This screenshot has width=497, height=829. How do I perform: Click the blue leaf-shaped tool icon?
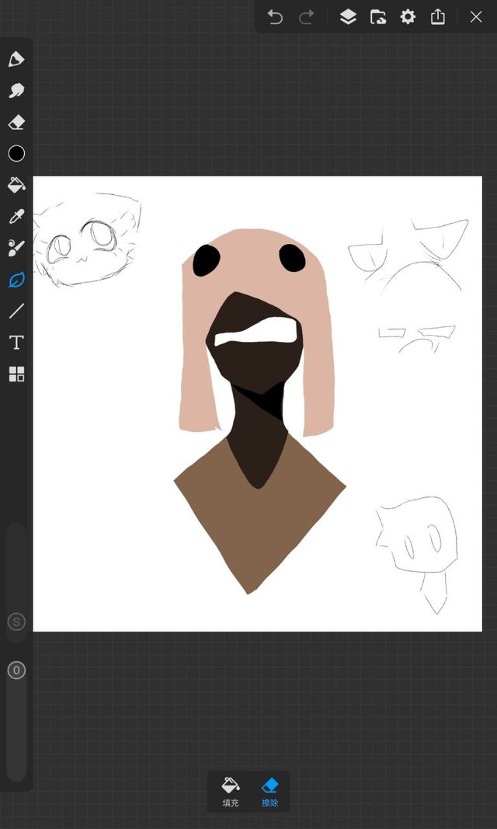pos(16,280)
